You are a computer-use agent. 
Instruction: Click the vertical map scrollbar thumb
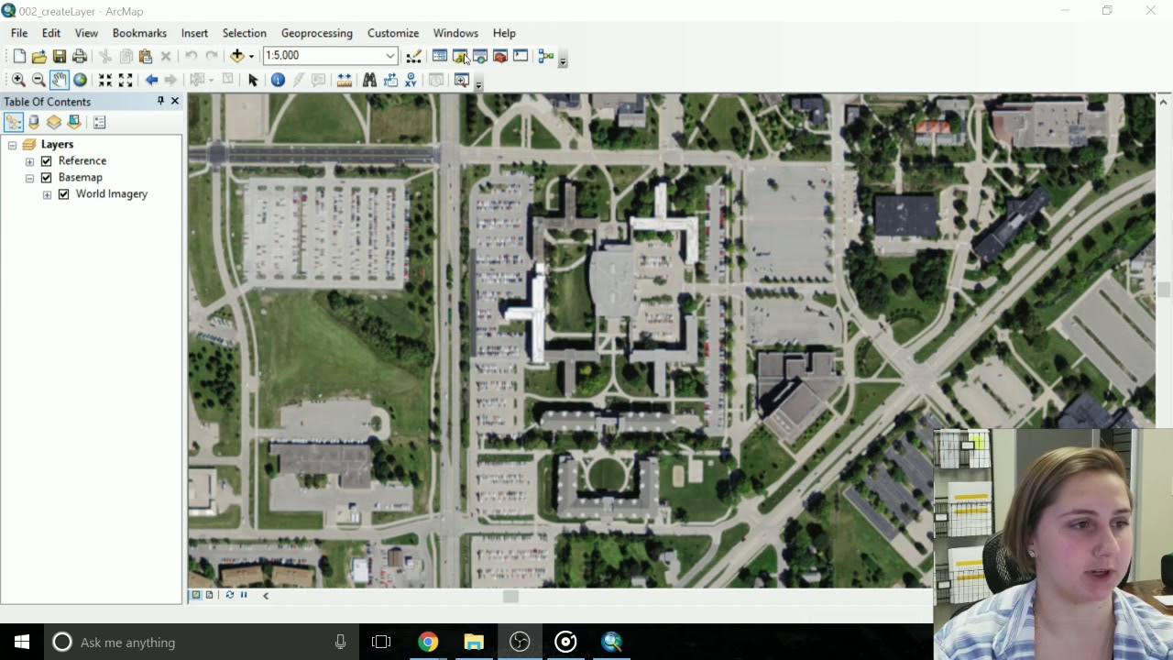click(x=1164, y=290)
